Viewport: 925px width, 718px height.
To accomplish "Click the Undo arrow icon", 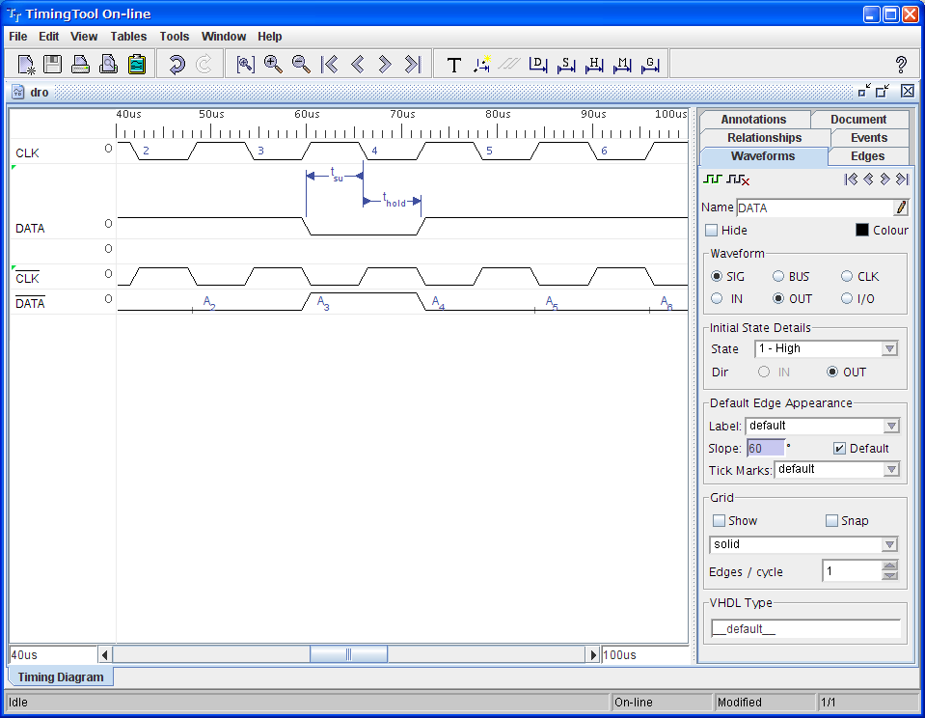I will point(176,65).
